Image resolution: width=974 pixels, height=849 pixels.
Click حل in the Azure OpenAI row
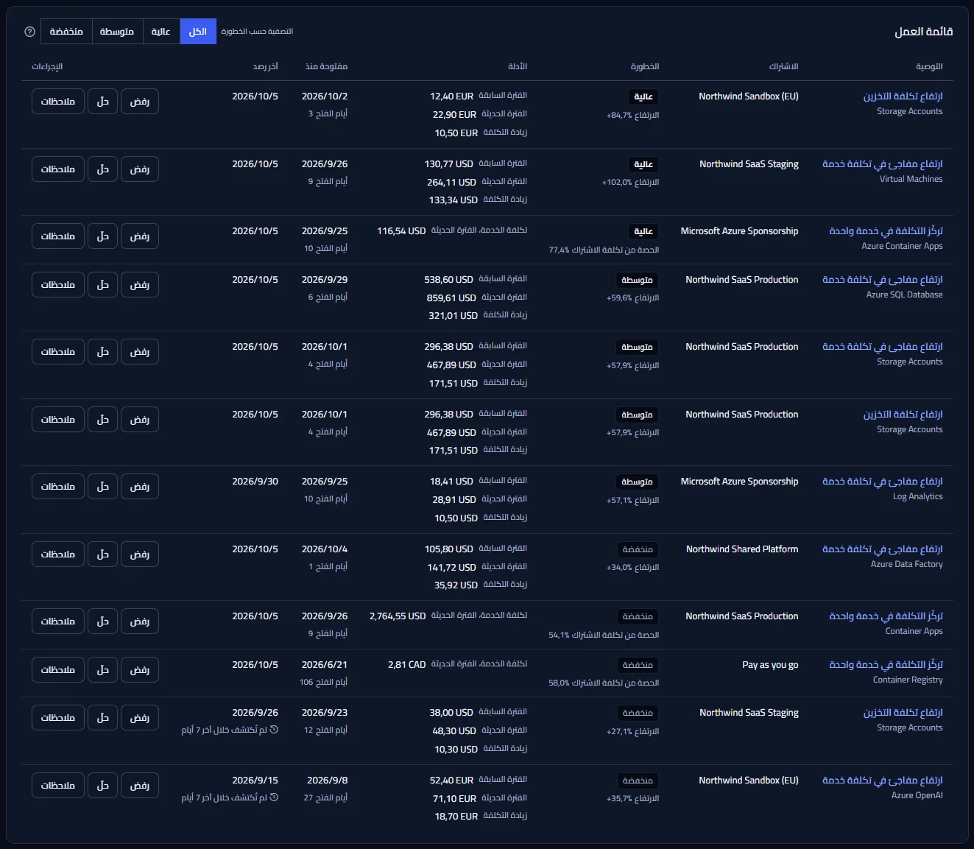[103, 786]
